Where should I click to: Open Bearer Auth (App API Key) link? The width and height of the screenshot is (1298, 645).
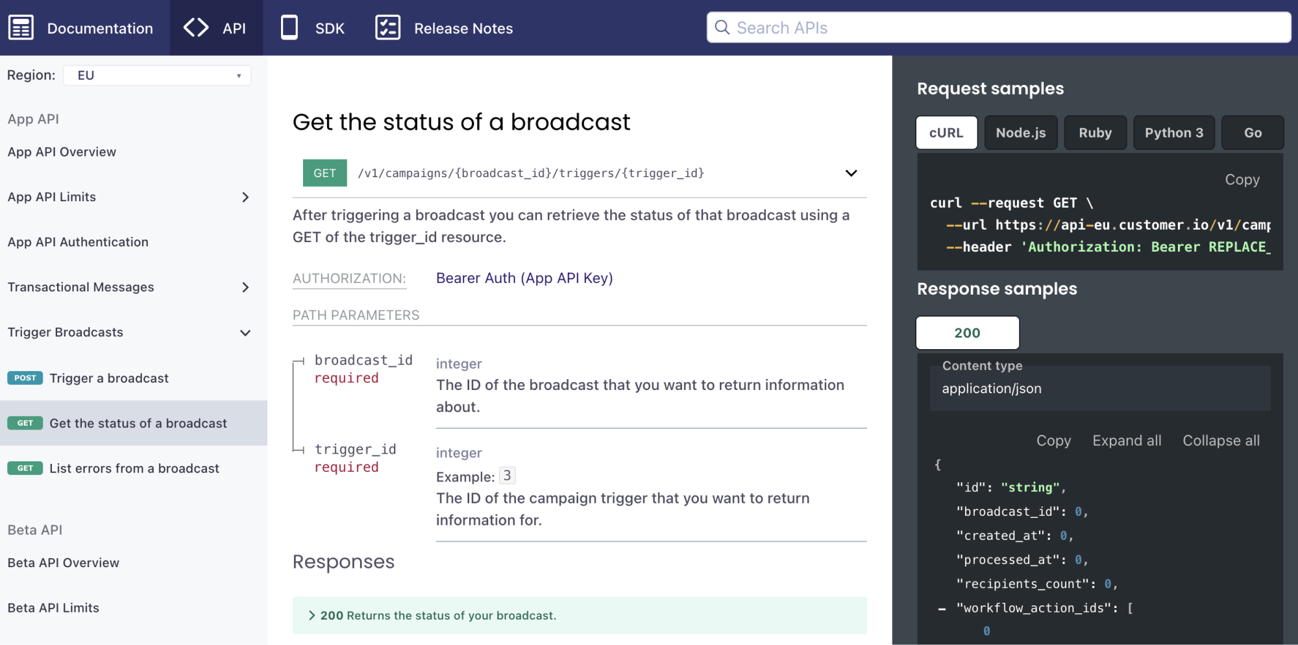point(524,278)
